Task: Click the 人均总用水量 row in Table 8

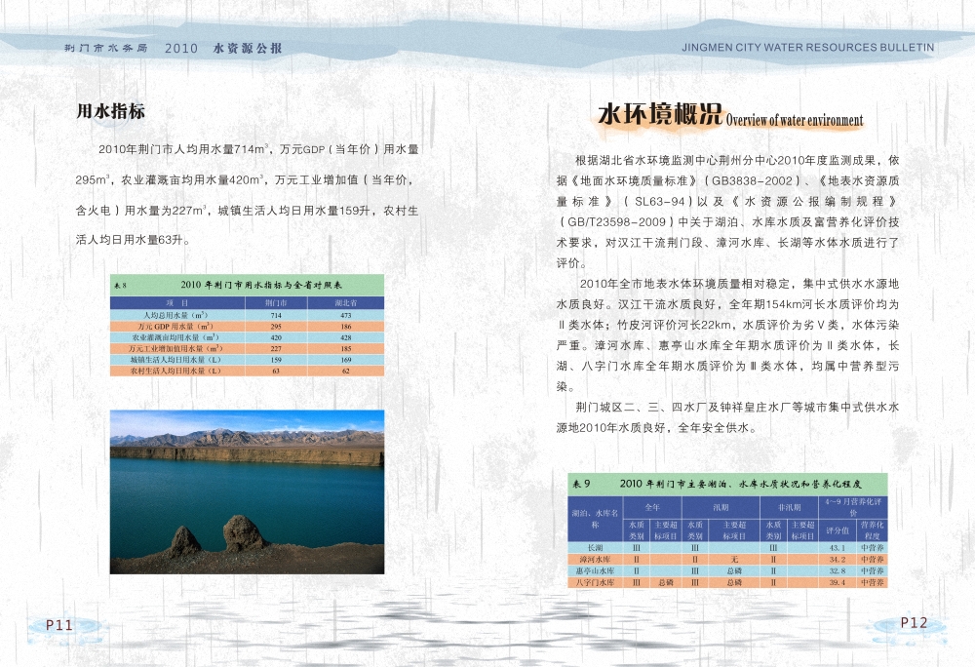Action: (176, 316)
